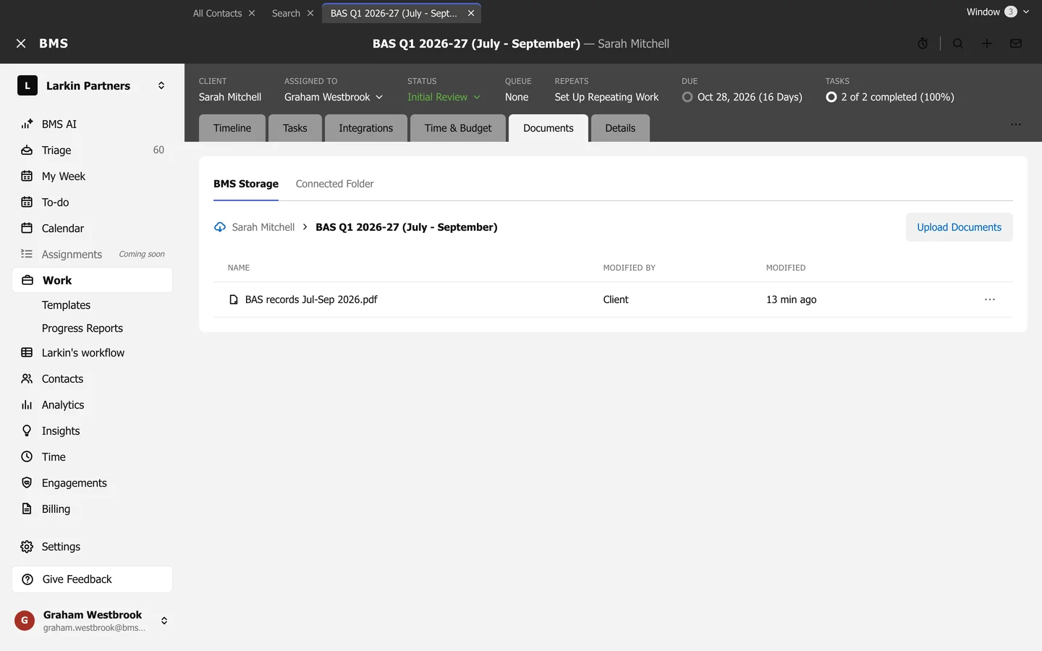
Task: Open more options for BAS records file
Action: click(990, 299)
